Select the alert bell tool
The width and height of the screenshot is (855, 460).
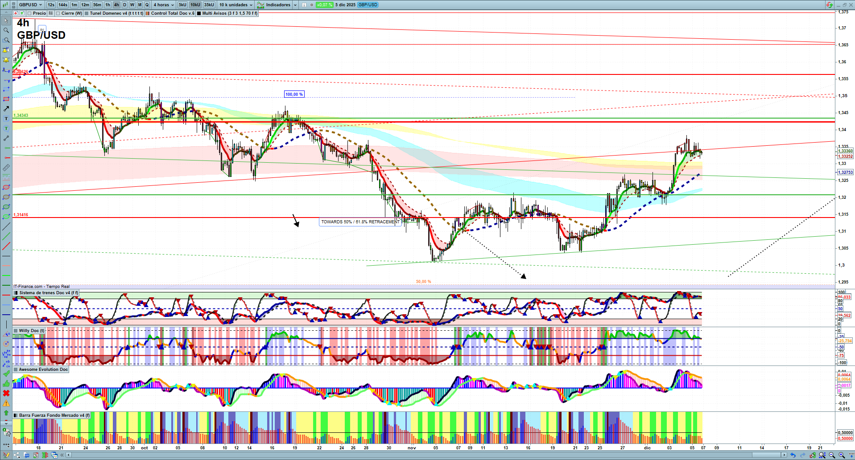tap(6, 60)
